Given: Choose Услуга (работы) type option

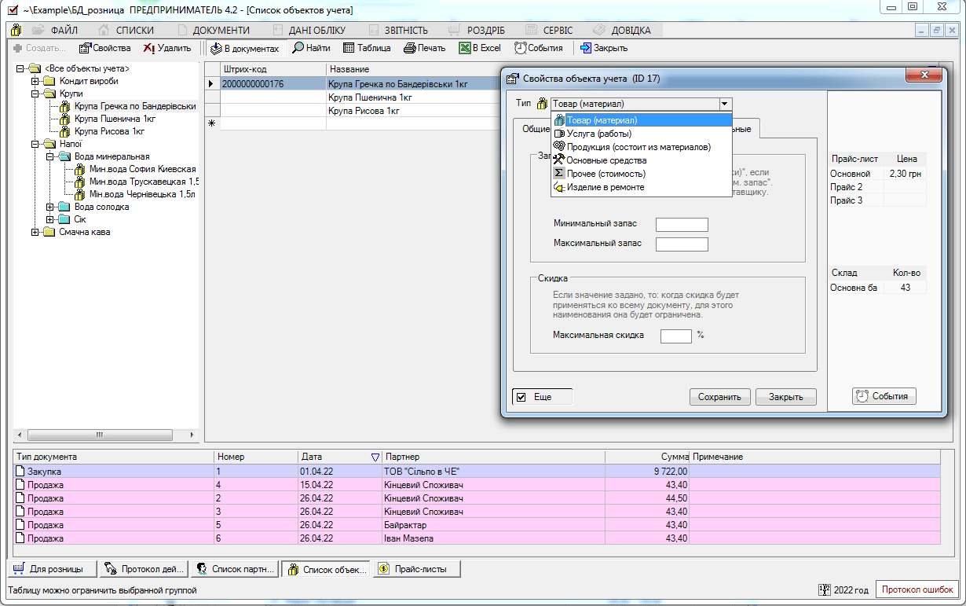Looking at the screenshot, I should [x=642, y=134].
